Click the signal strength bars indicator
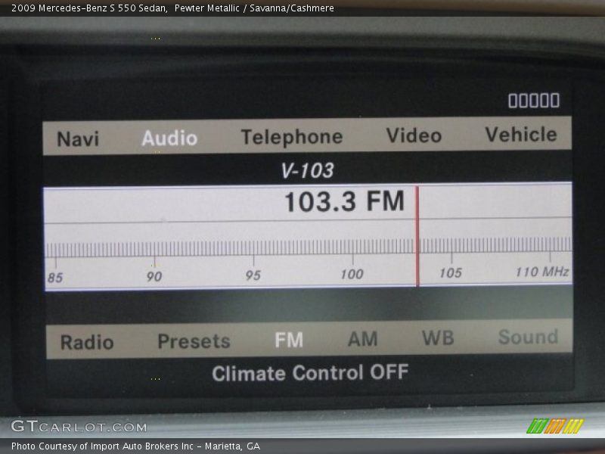Viewport: 605px width, 454px height. [x=534, y=101]
